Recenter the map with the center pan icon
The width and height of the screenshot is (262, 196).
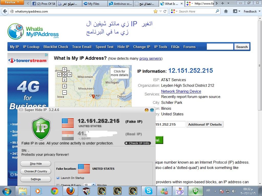pos(64,75)
